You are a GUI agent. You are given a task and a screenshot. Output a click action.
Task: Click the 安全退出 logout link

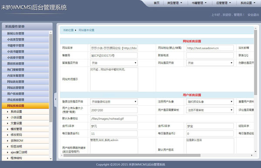point(253,15)
